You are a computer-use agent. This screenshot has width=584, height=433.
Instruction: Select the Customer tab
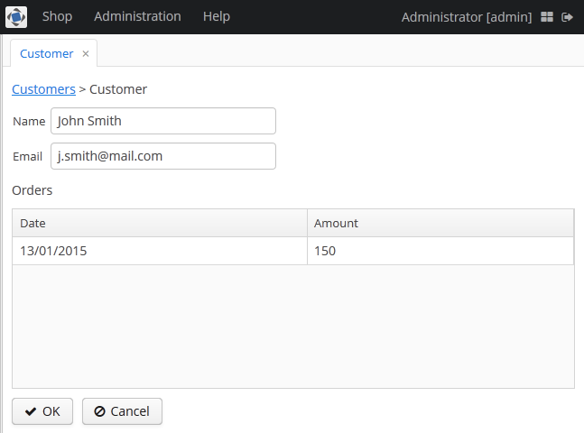click(x=46, y=53)
